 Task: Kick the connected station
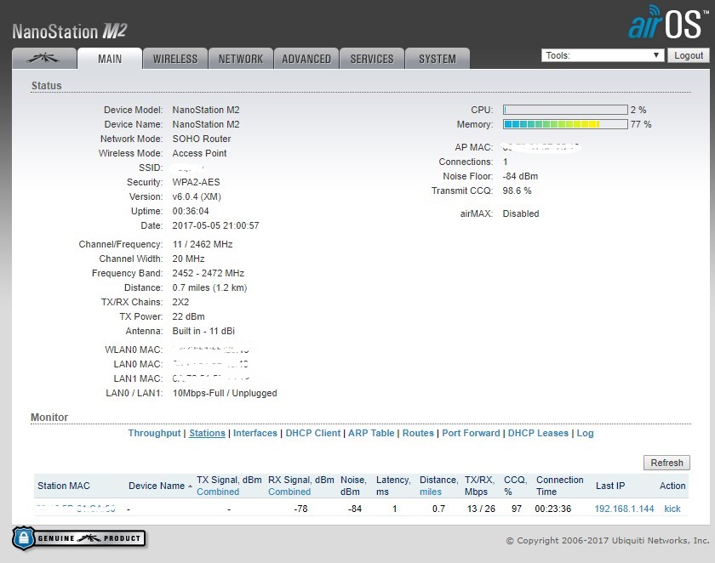tap(672, 509)
